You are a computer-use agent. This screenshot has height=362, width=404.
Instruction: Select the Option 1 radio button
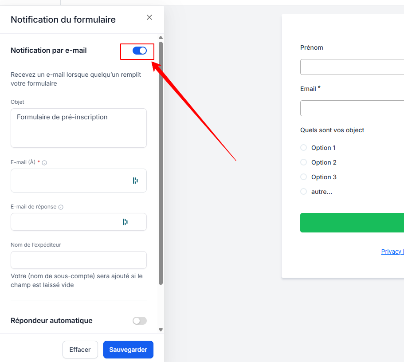[304, 148]
